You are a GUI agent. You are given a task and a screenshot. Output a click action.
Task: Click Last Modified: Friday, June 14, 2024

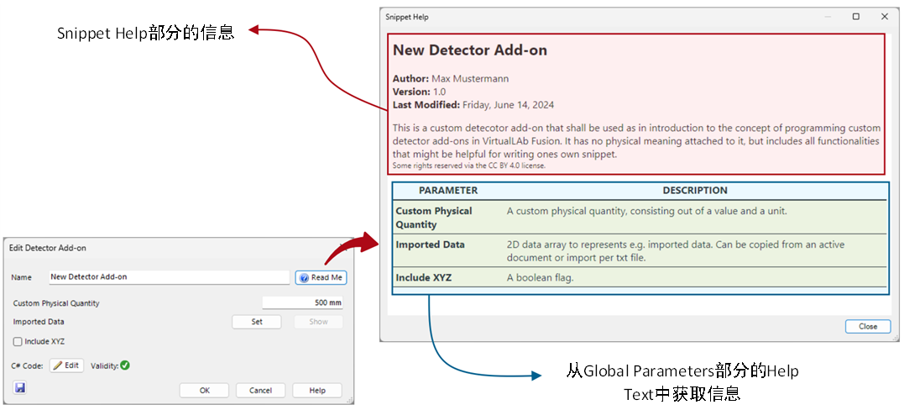(473, 105)
